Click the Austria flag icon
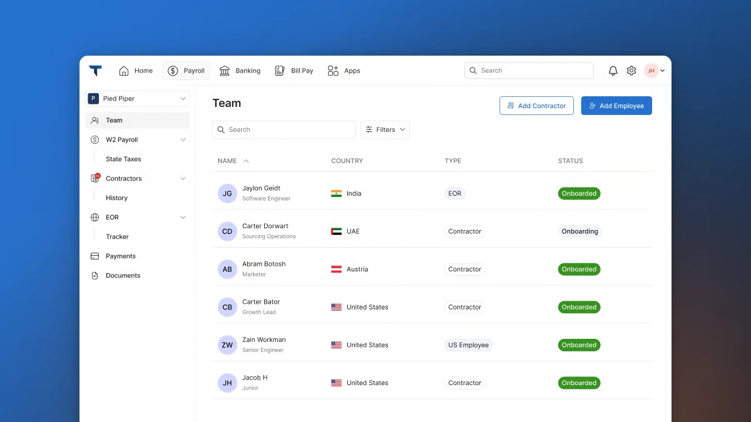The height and width of the screenshot is (422, 751). pyautogui.click(x=337, y=269)
